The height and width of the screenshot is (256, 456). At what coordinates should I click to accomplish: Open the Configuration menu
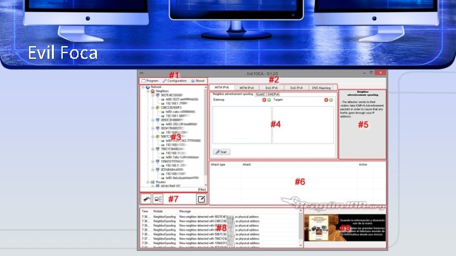pos(175,81)
